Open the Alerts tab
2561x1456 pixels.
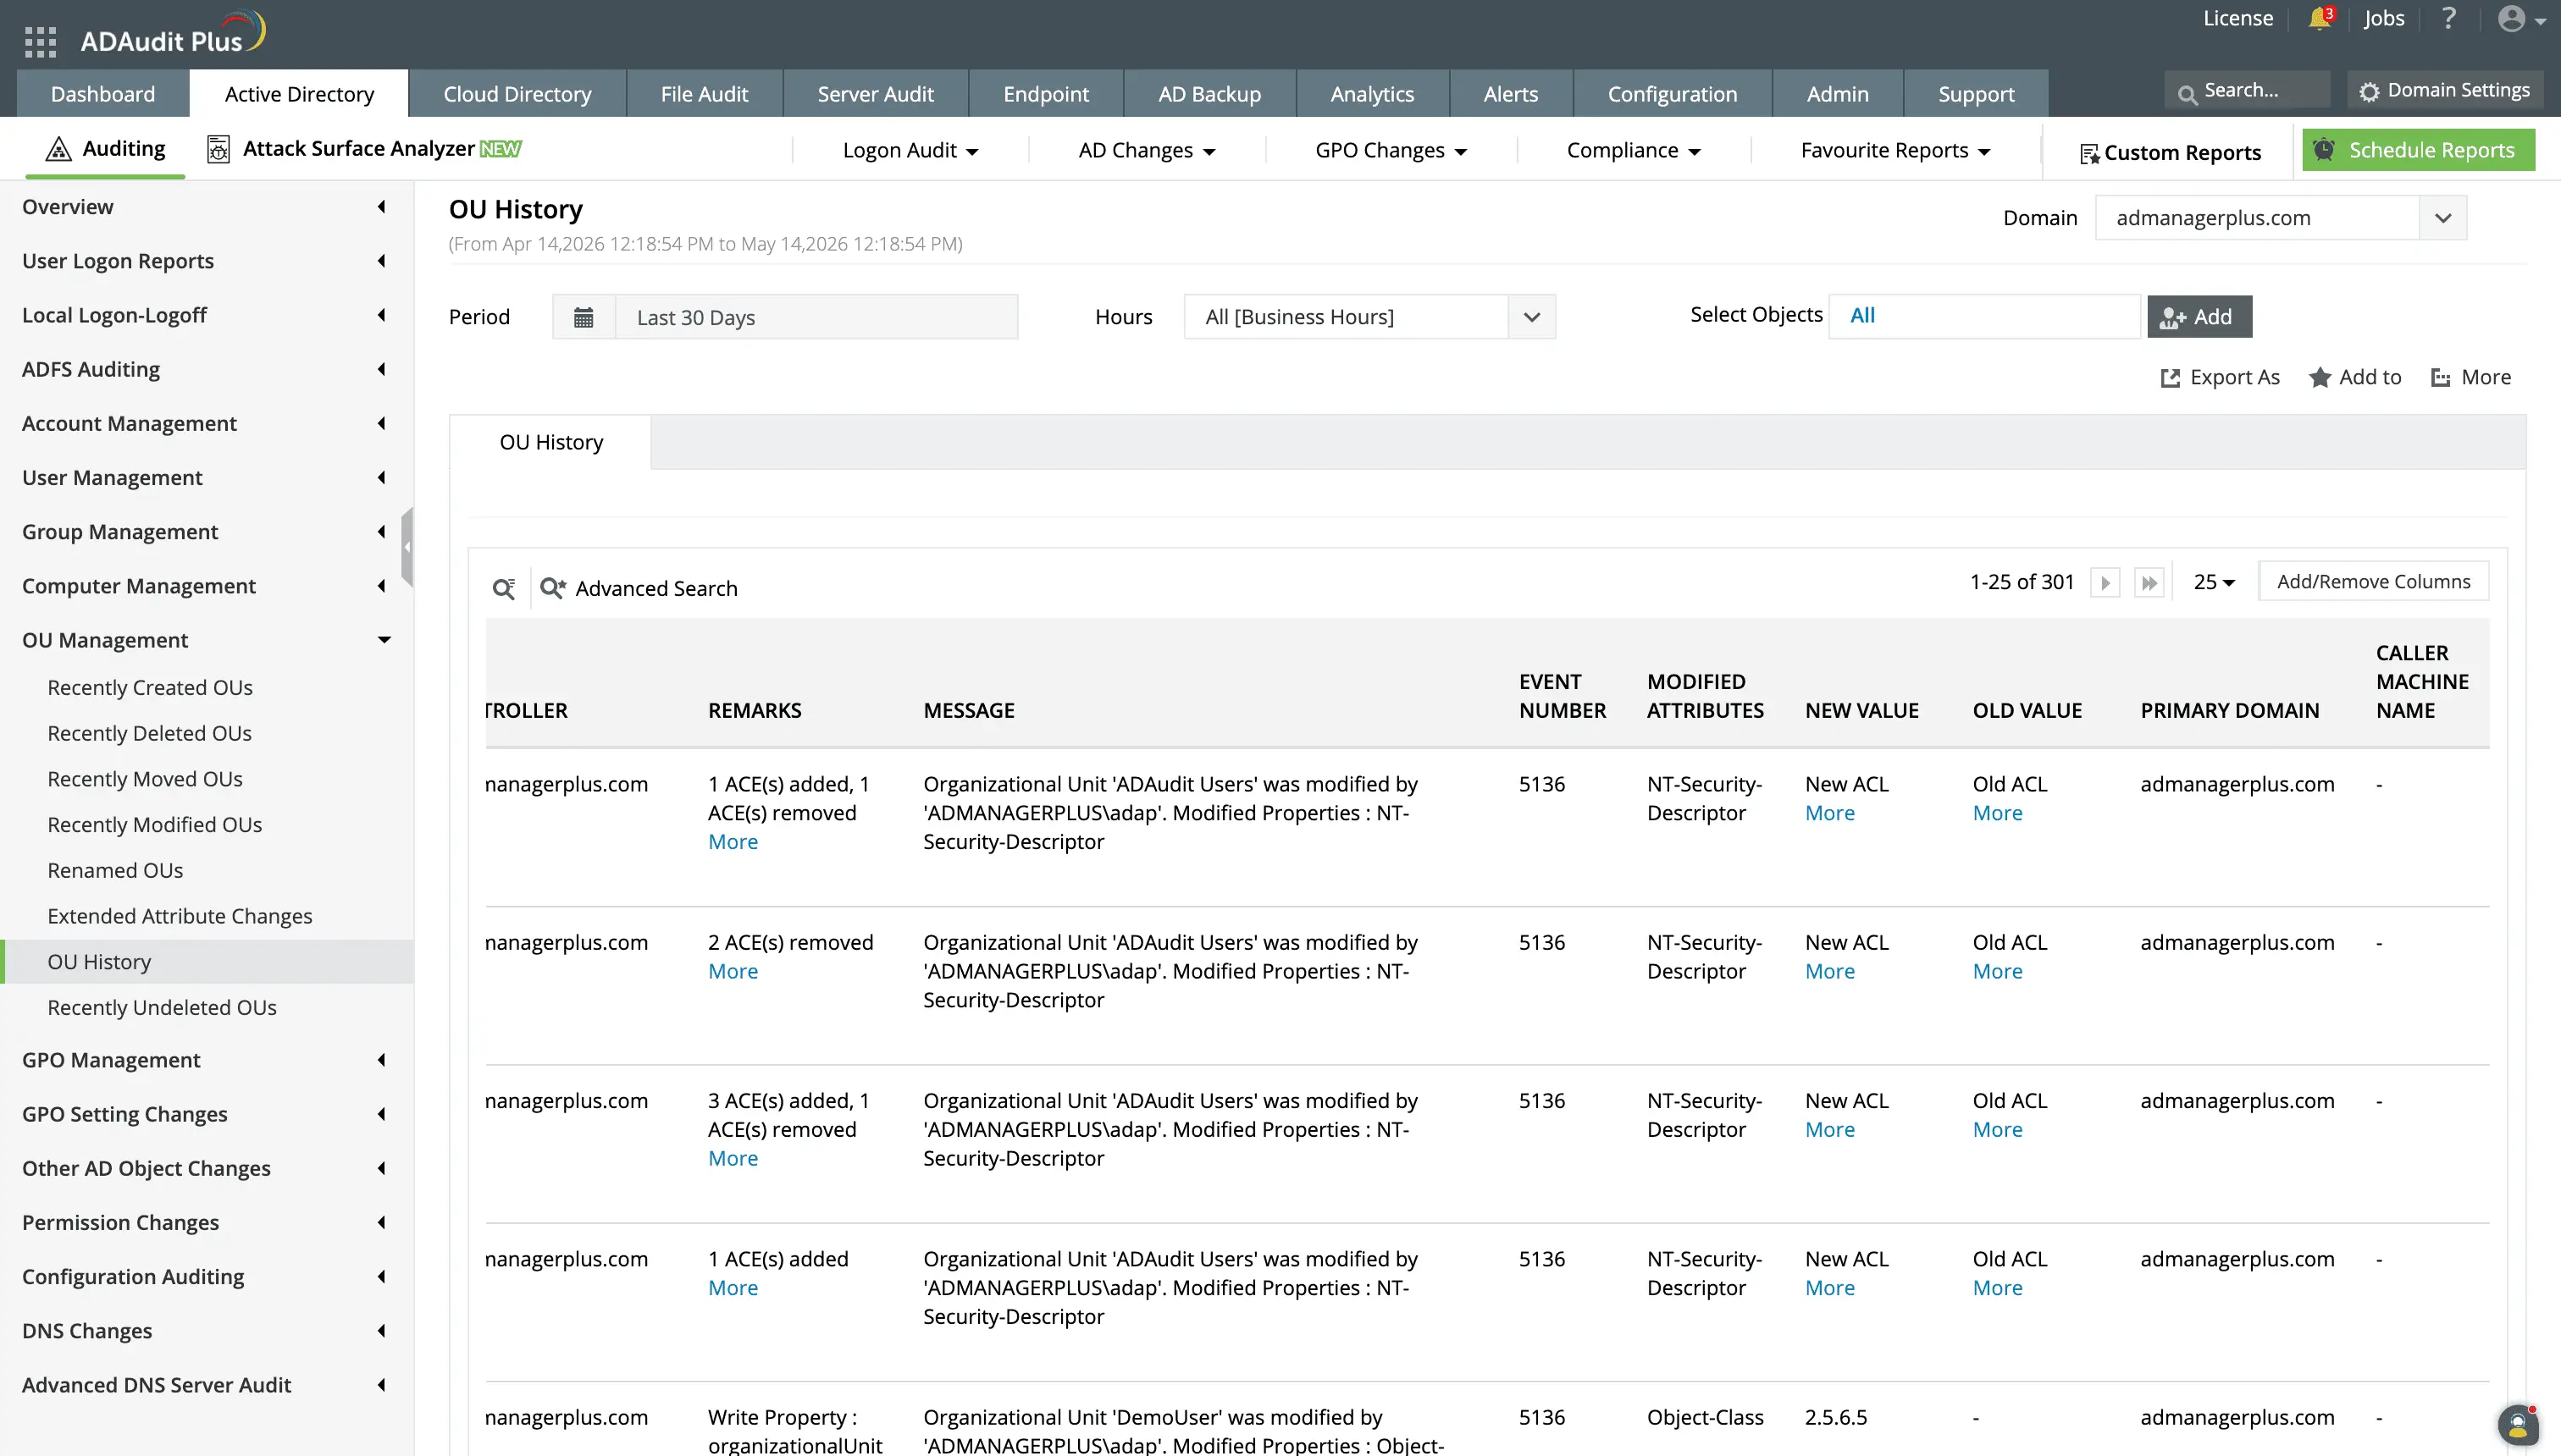click(1510, 94)
